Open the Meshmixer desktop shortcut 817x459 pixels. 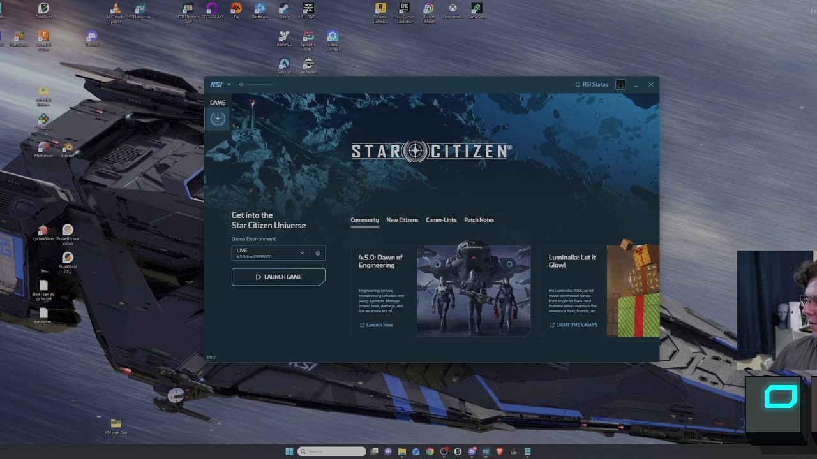tap(43, 149)
